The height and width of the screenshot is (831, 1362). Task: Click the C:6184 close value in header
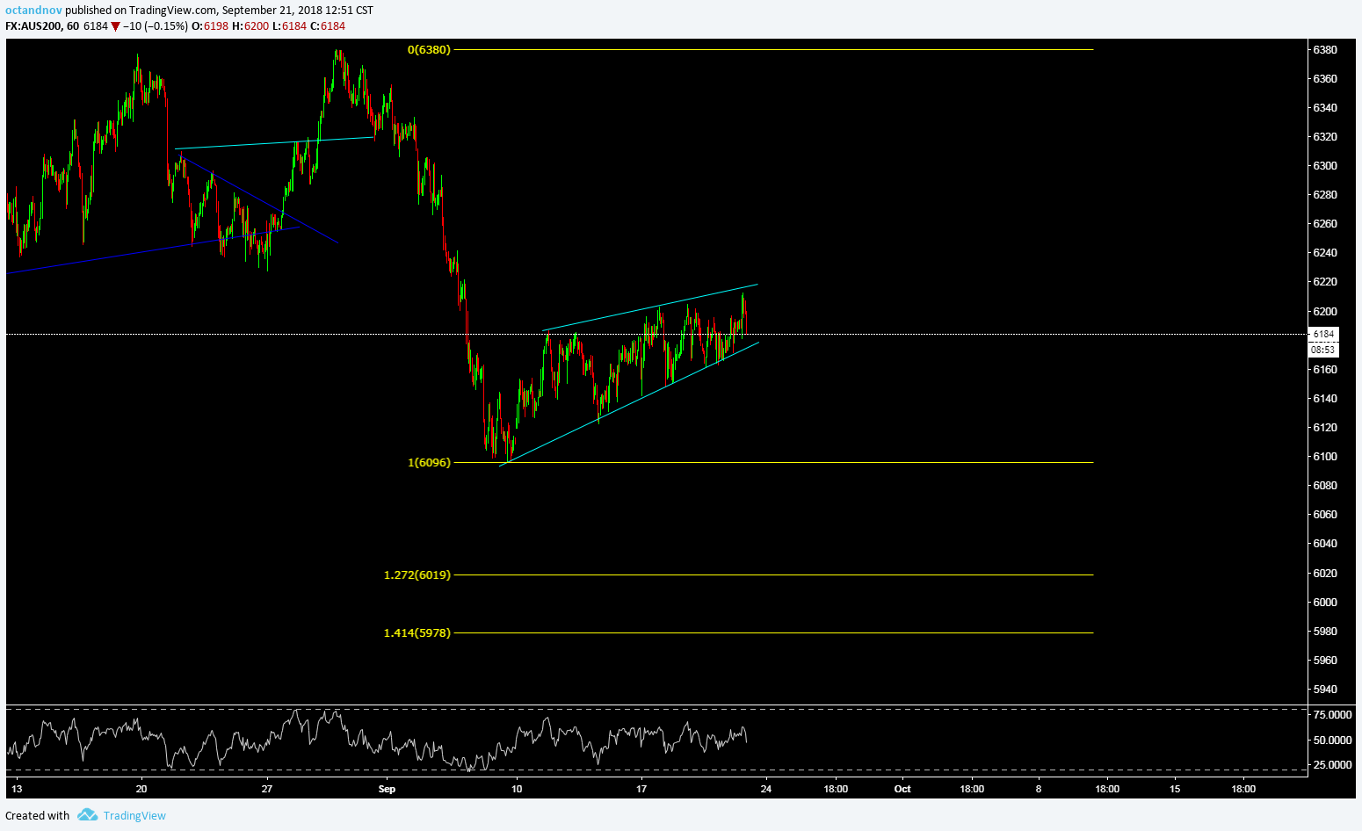tap(328, 26)
